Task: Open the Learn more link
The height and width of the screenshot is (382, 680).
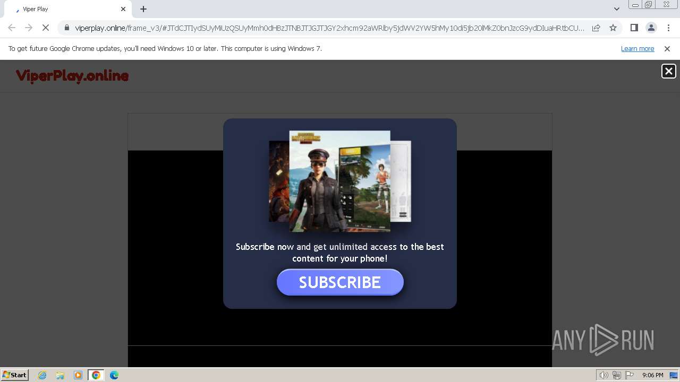Action: [637, 48]
